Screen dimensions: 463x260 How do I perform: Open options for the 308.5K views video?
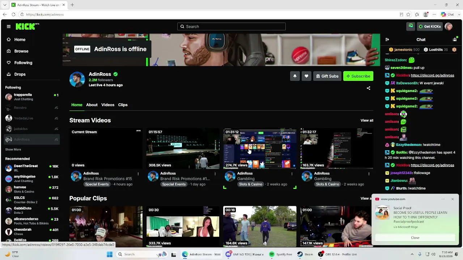(x=215, y=174)
